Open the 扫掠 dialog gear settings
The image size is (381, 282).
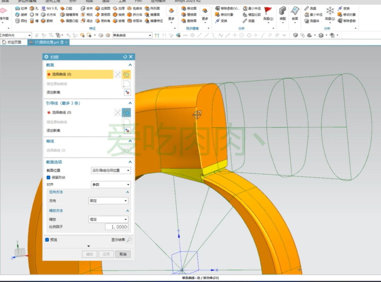point(47,56)
